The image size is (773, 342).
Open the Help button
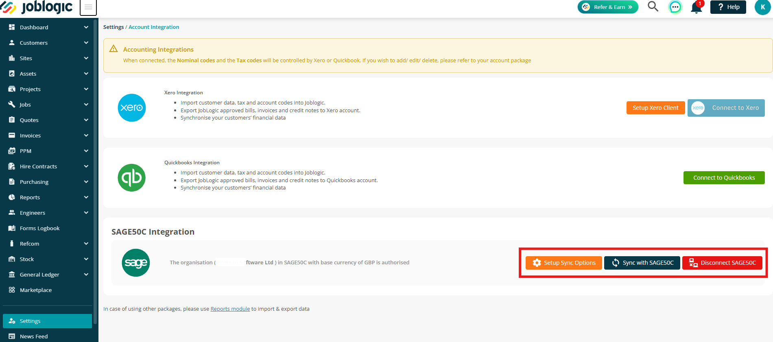point(728,7)
